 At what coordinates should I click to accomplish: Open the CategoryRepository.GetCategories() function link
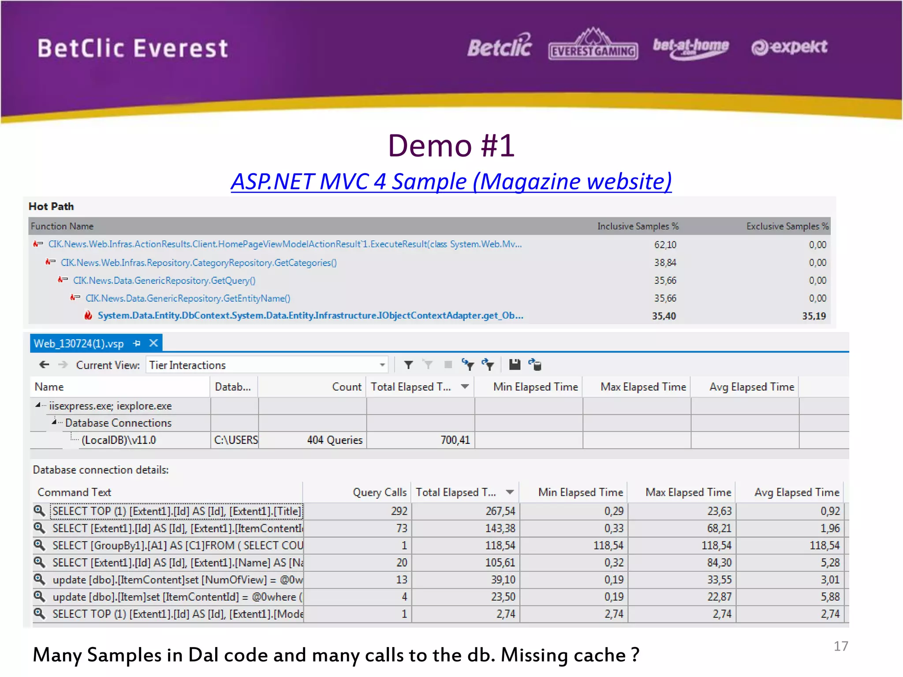198,263
